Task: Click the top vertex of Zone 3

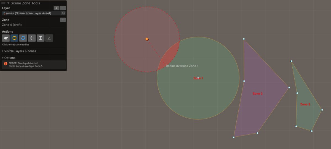Action: (292, 61)
